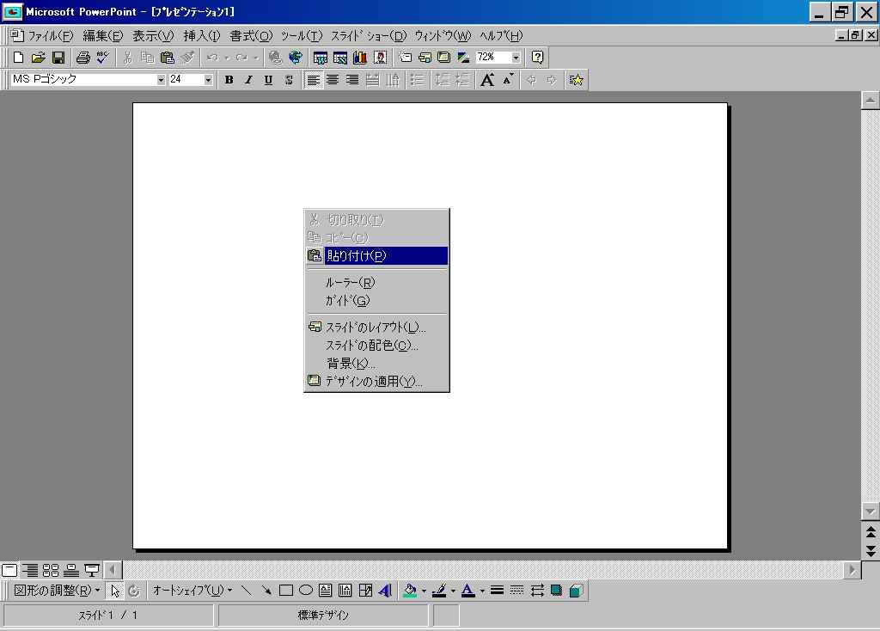Insert a chart with the chart icon
The image size is (880, 631).
point(360,58)
